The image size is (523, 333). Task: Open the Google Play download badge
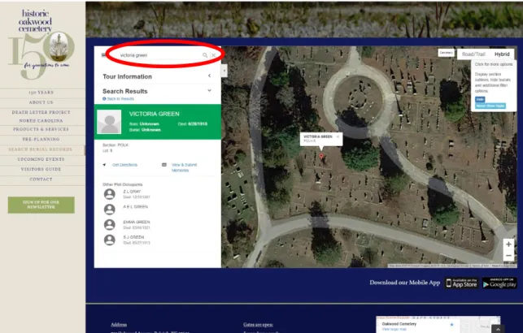[499, 283]
